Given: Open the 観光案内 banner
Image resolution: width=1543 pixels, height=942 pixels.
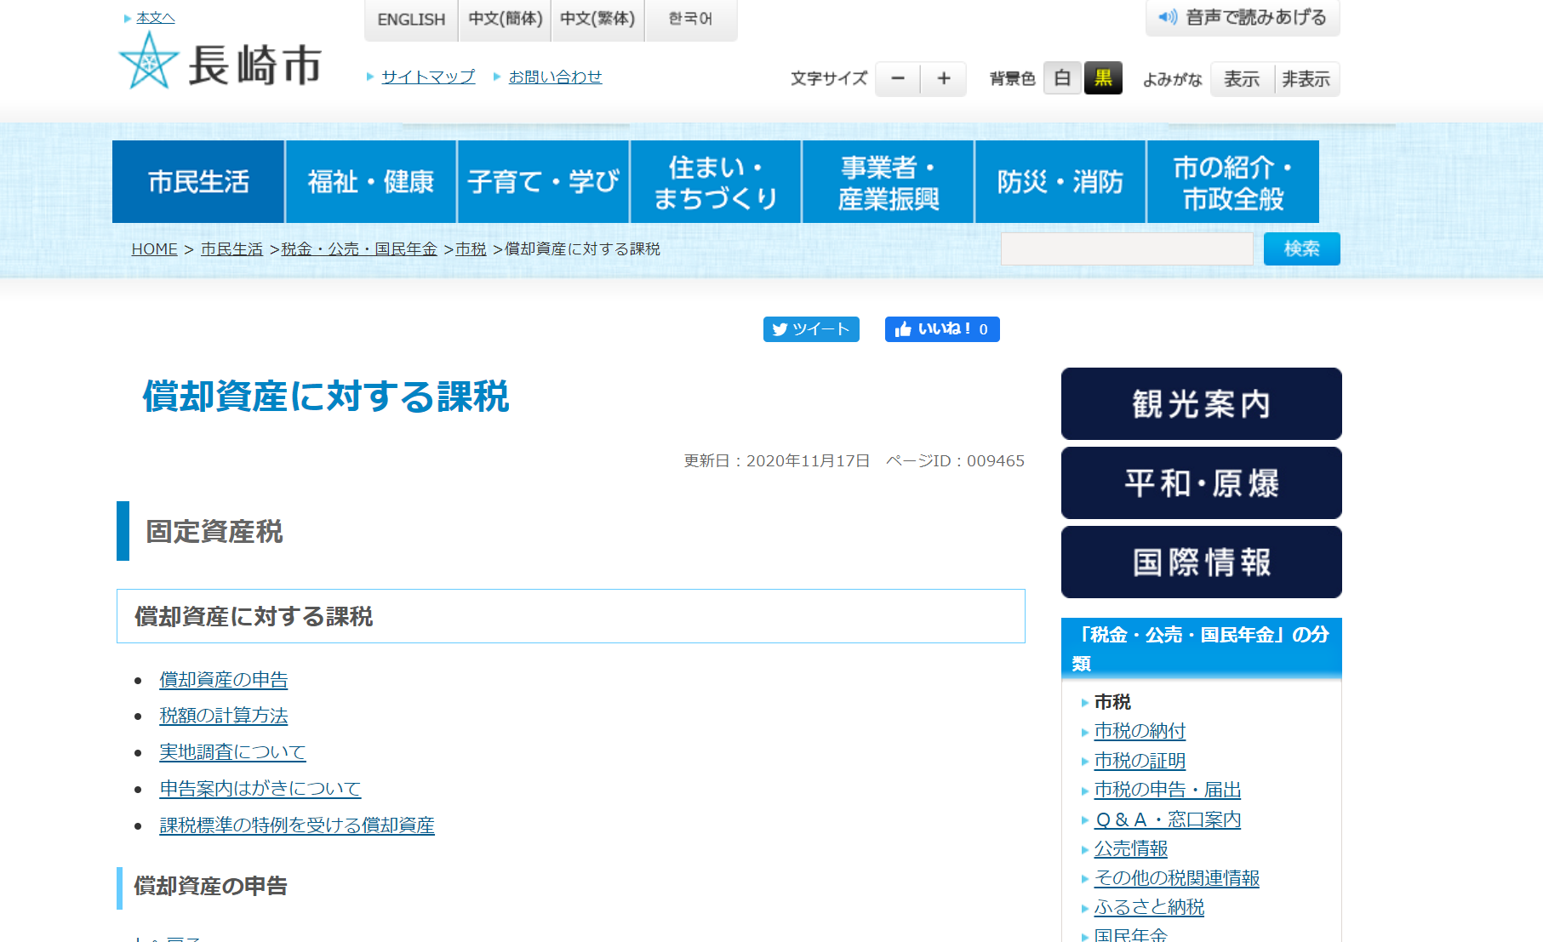Looking at the screenshot, I should click(x=1201, y=404).
